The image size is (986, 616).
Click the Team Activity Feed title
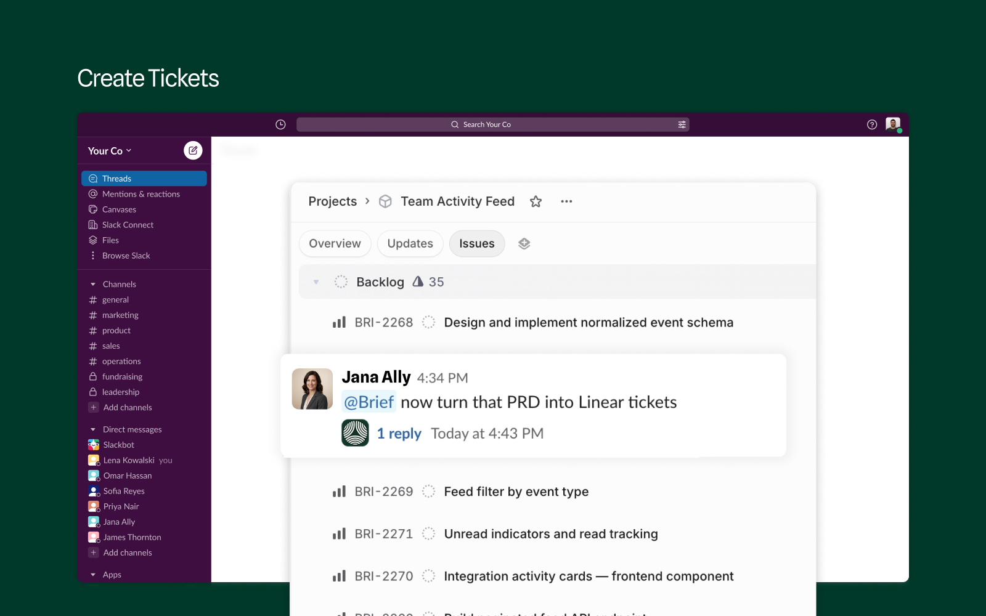(458, 201)
